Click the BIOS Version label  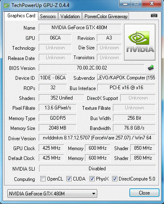22,68
